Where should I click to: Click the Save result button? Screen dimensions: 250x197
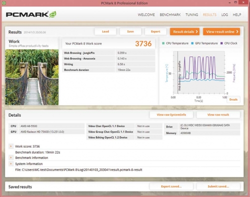click(130, 31)
